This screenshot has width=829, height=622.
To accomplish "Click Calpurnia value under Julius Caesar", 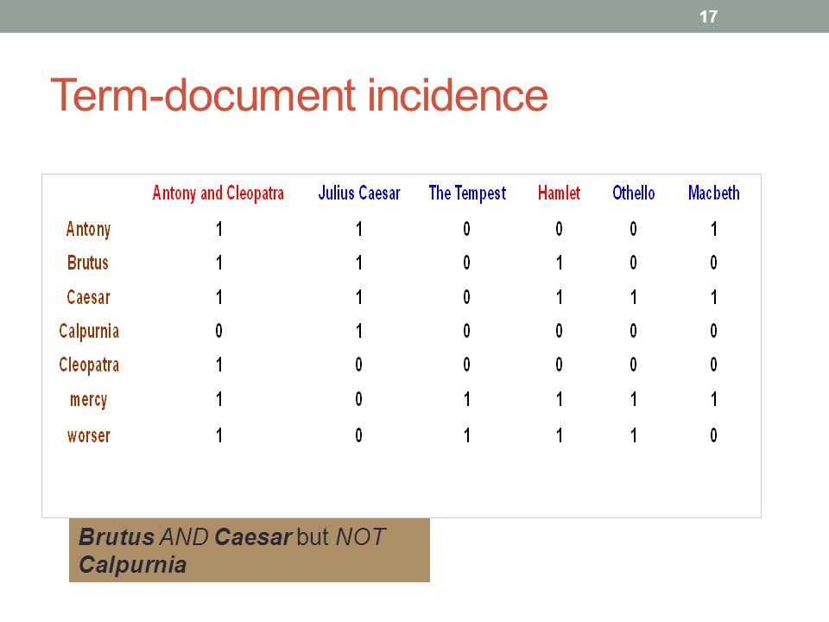I will [x=359, y=331].
